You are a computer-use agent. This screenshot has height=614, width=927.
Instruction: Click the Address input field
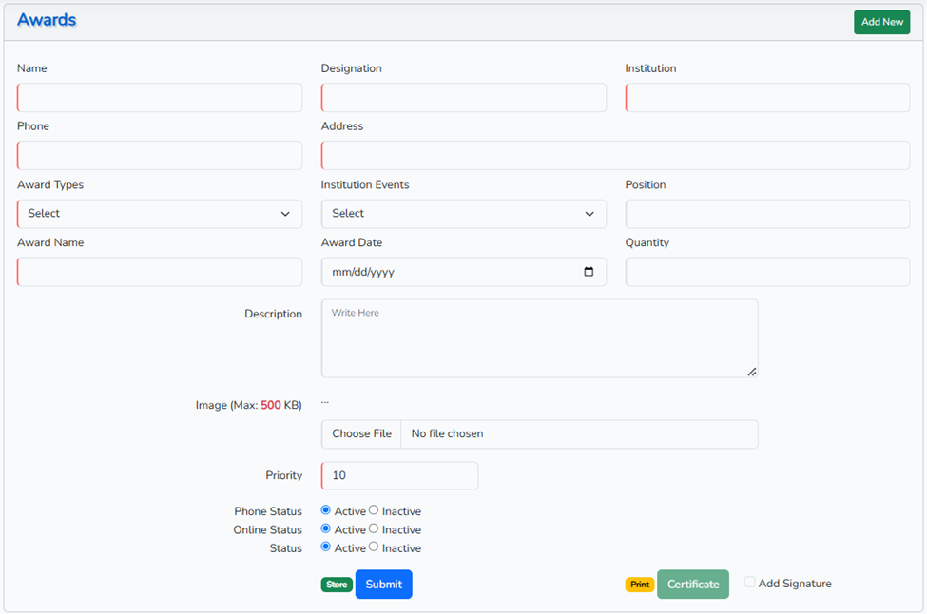615,156
